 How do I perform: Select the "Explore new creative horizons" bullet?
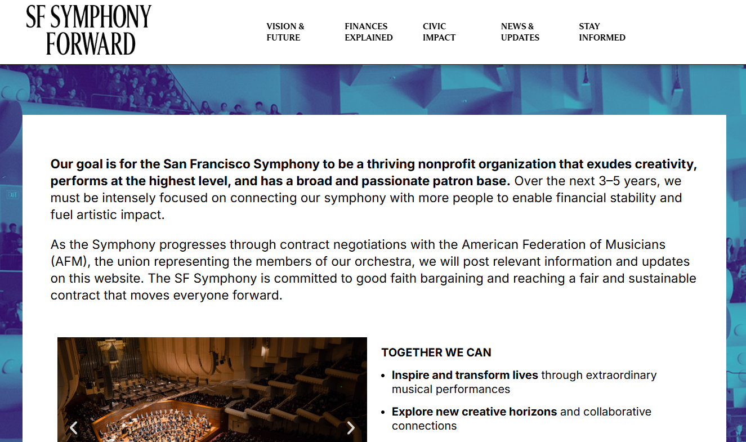coord(474,412)
